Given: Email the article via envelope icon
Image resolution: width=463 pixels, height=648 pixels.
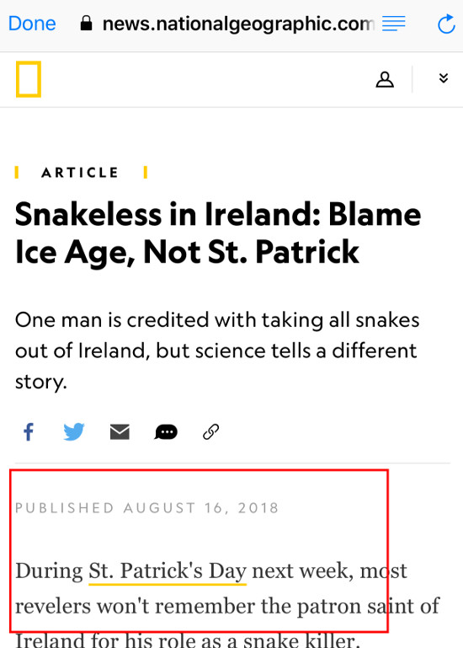Looking at the screenshot, I should (120, 432).
